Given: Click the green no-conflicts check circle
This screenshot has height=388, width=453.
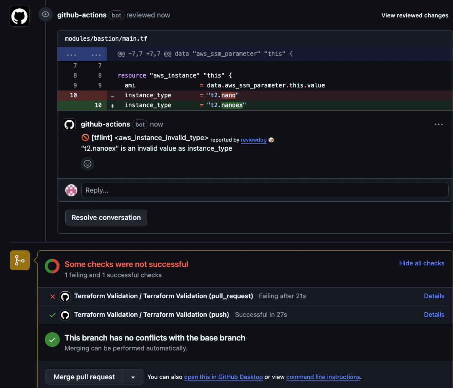Looking at the screenshot, I should (52, 340).
